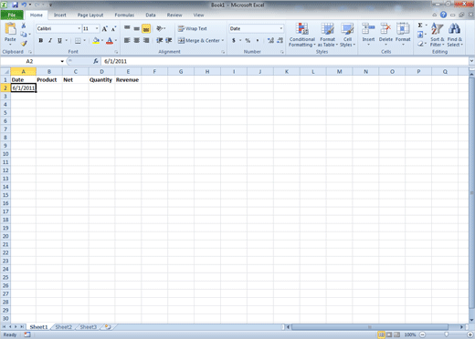Screen dimensions: 475x339
Task: Open the Sort & Filter menu
Action: (438, 35)
